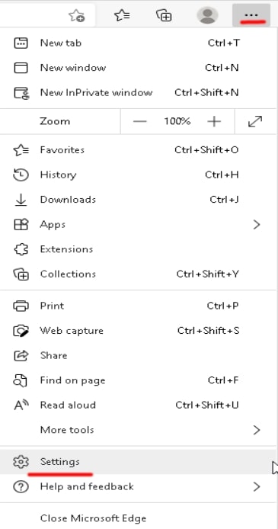Click the 100% zoom level value
The height and width of the screenshot is (529, 278).
pyautogui.click(x=177, y=121)
